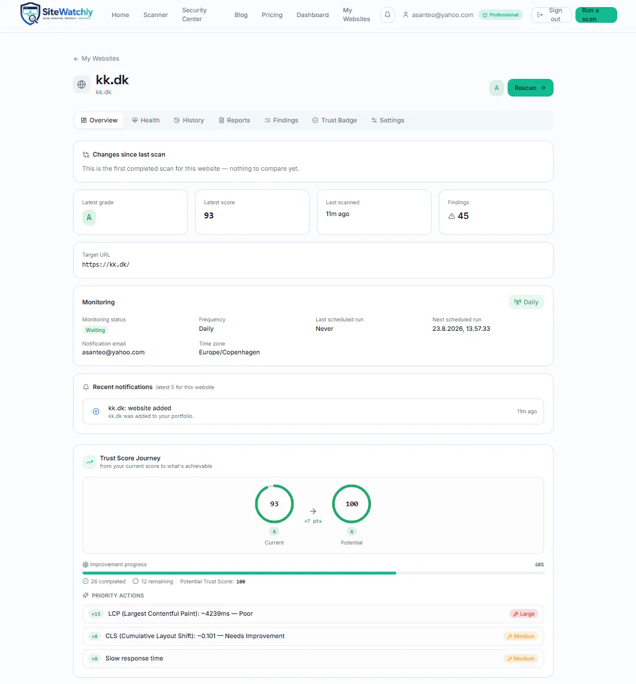636x684 pixels.
Task: Click the Latest grade A badge
Action: [89, 217]
